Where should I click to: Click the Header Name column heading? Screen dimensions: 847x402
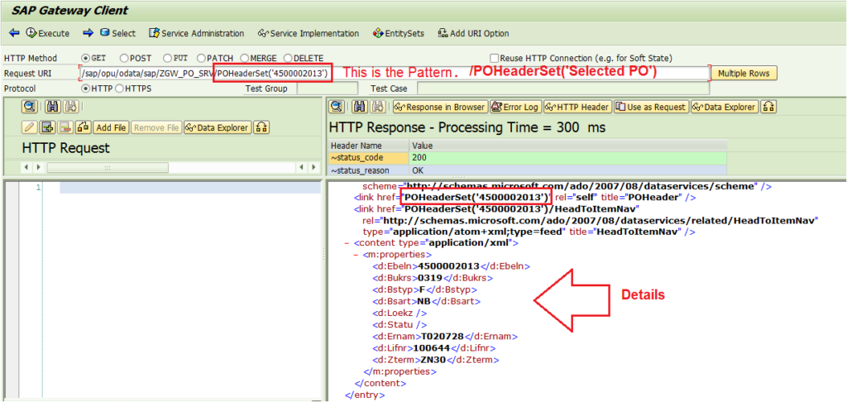pyautogui.click(x=369, y=146)
